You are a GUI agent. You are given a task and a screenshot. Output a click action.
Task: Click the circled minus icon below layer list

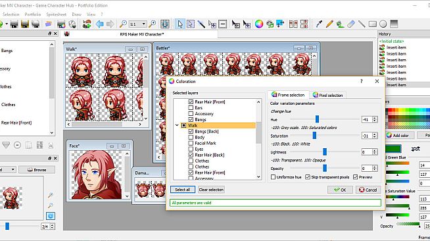coord(17,145)
